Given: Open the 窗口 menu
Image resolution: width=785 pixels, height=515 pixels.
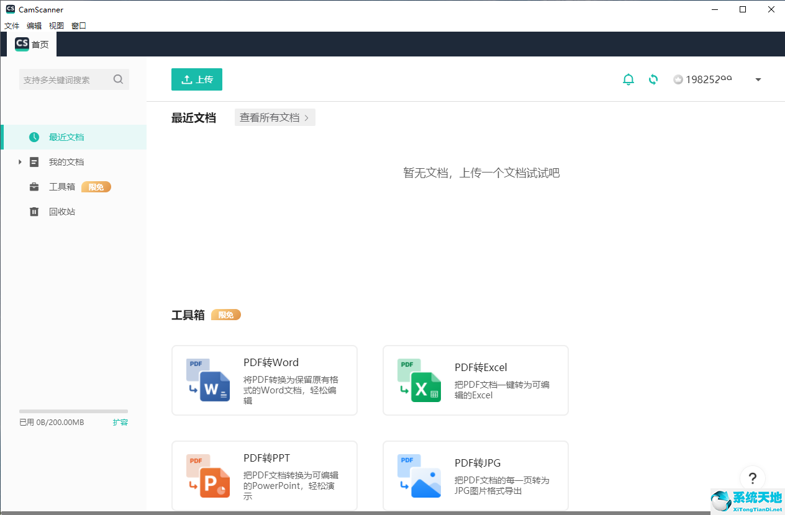Looking at the screenshot, I should pyautogui.click(x=79, y=26).
